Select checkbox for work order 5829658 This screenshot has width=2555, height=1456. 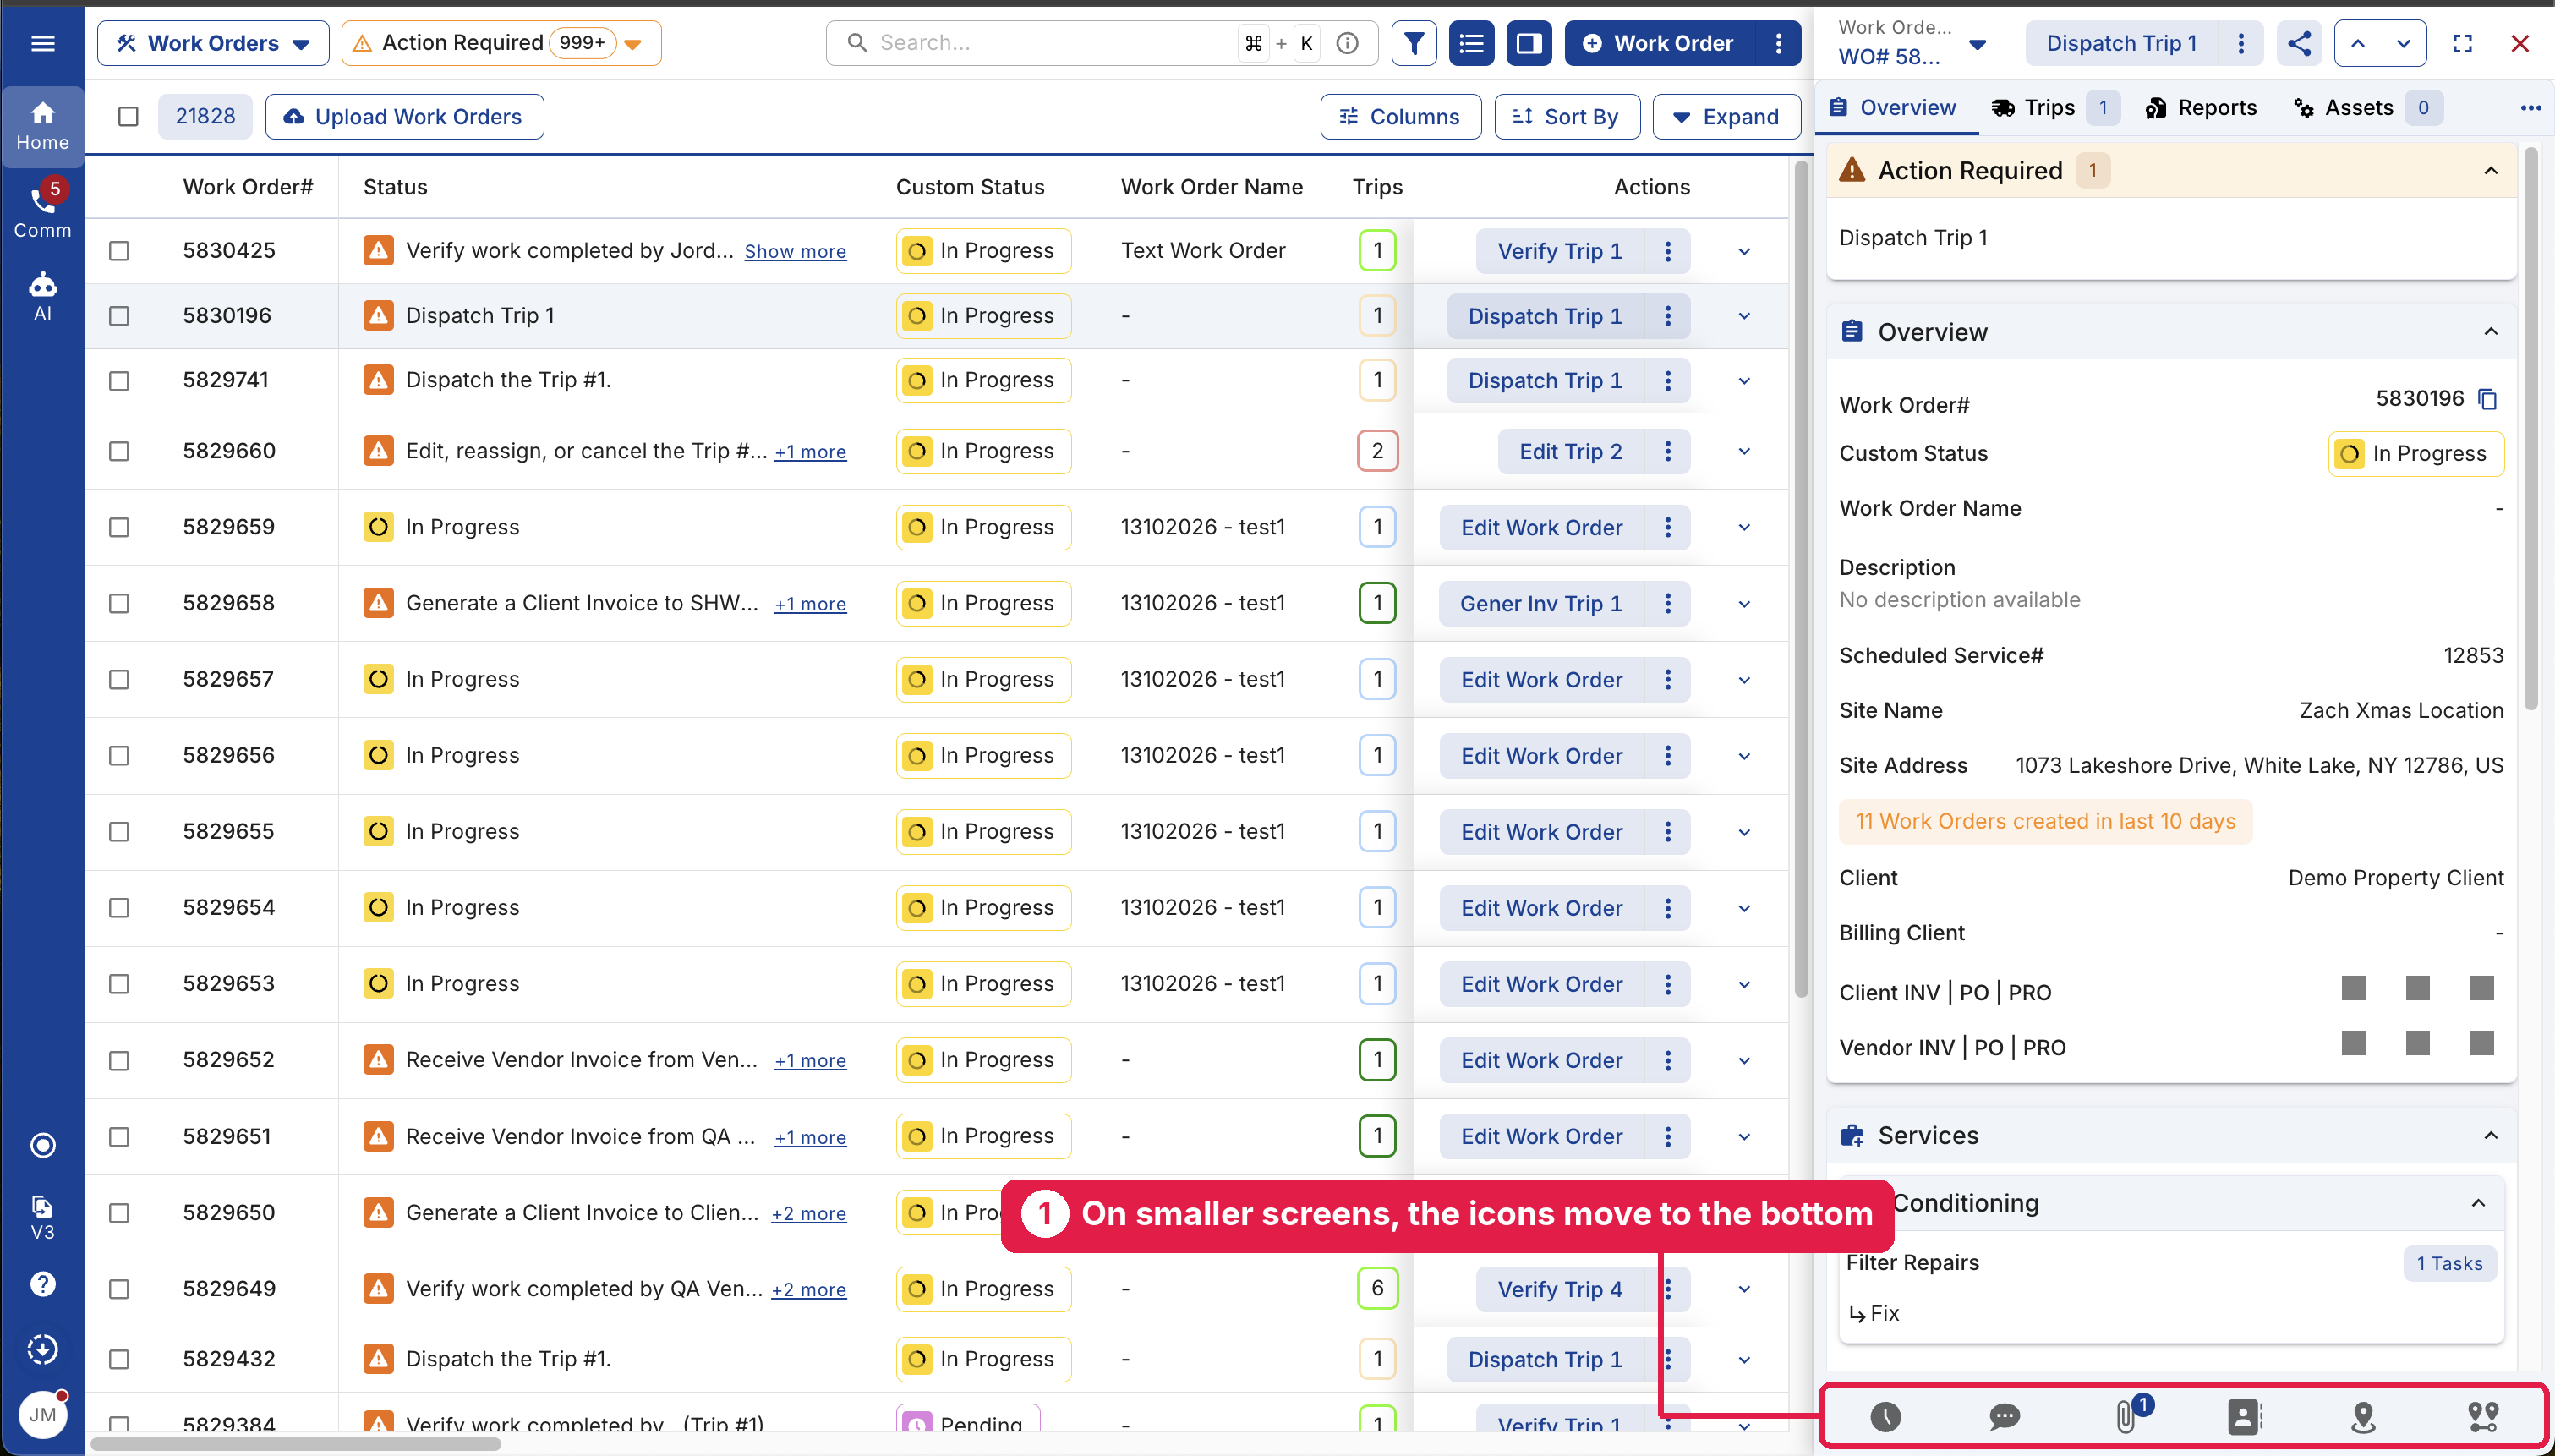pos(119,603)
